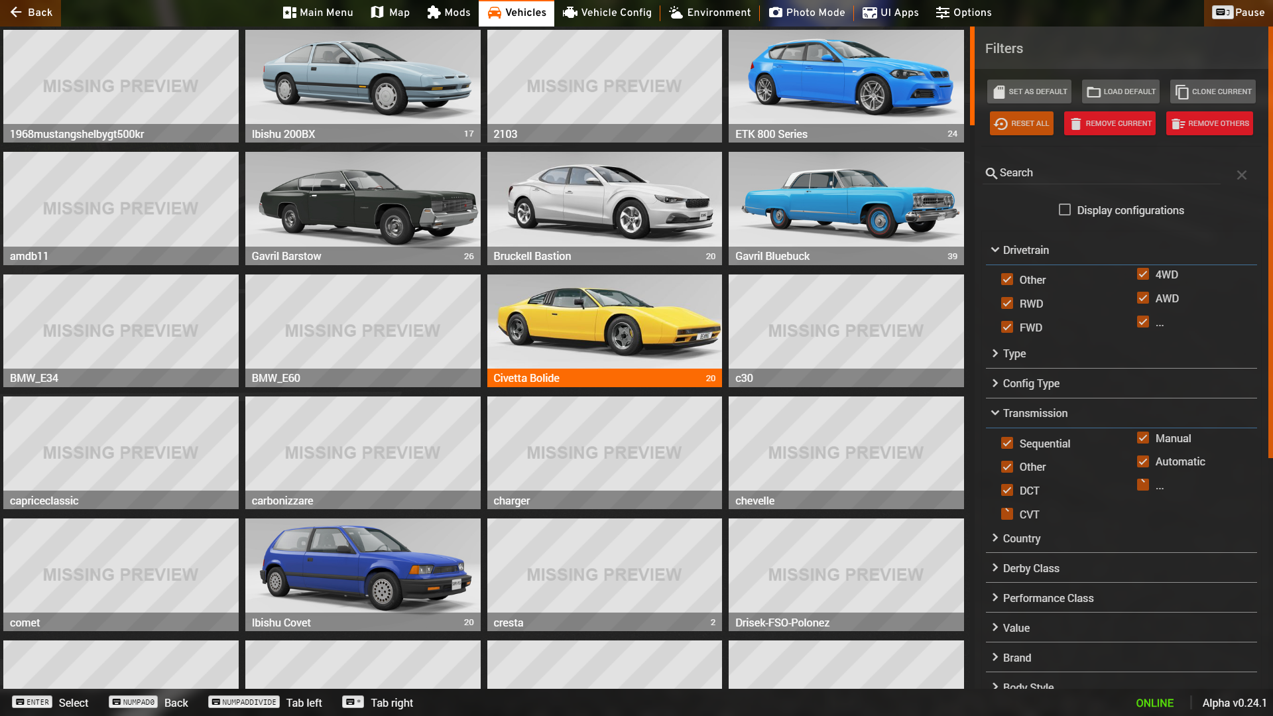Click the Search input field
The image size is (1273, 716).
point(1103,173)
